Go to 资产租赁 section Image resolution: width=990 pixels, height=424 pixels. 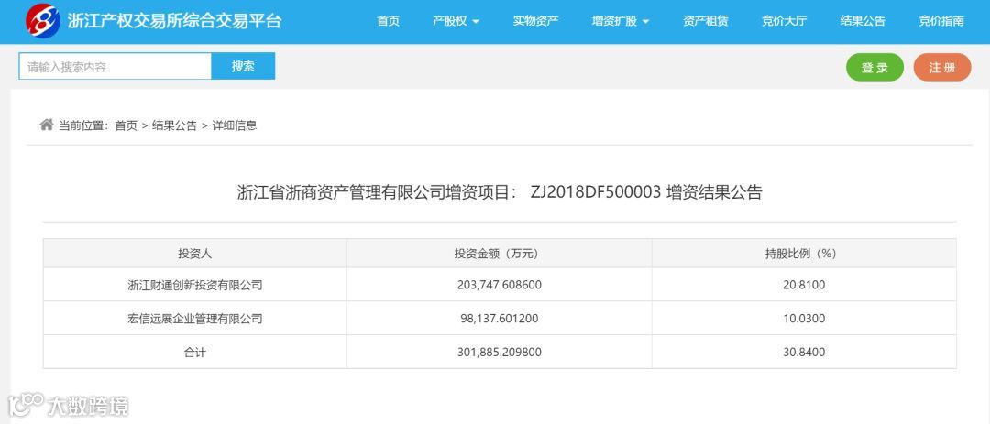point(705,21)
